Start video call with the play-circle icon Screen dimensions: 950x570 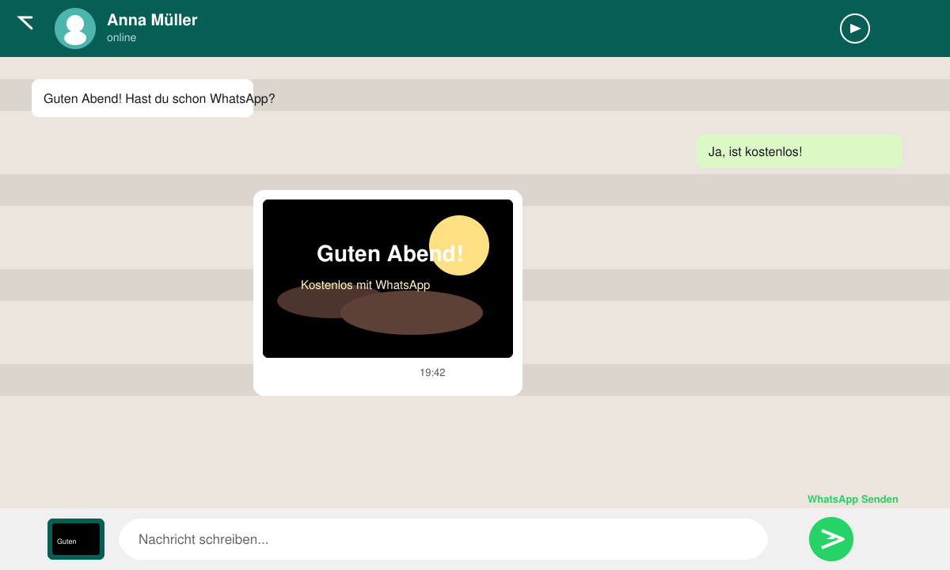855,28
